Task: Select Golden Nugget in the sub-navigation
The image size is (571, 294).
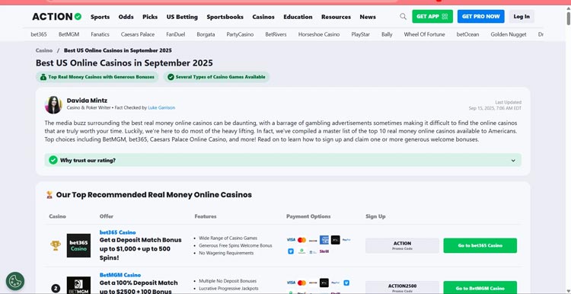Action: coord(509,34)
